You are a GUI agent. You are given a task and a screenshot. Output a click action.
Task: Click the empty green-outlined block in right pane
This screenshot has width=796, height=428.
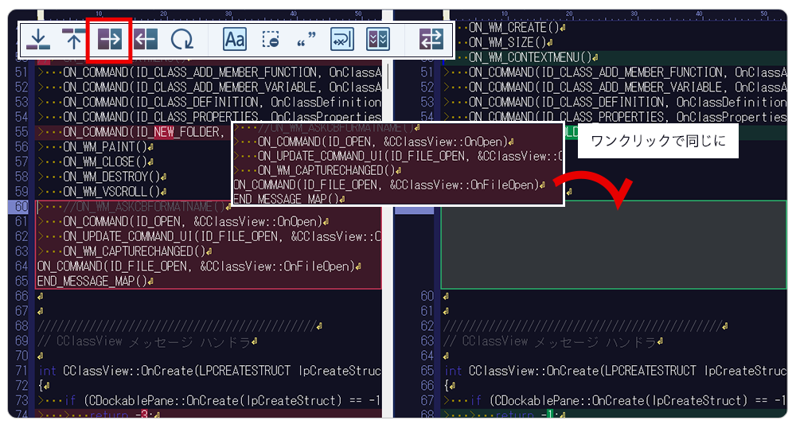pos(613,244)
